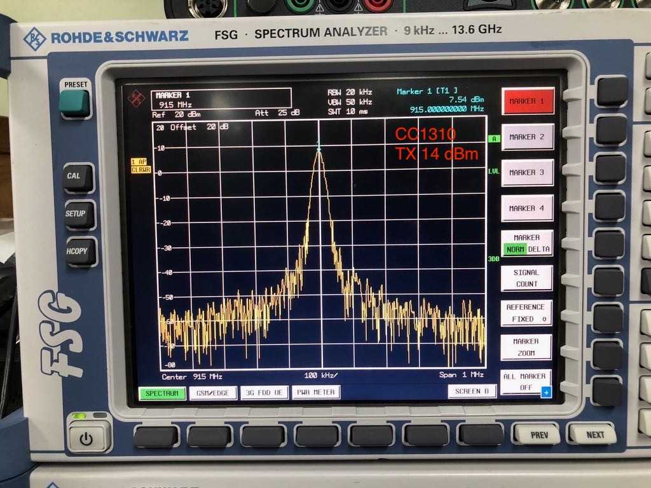Click the '7.54 dBm' marker level value
651x488 pixels.
point(466,100)
